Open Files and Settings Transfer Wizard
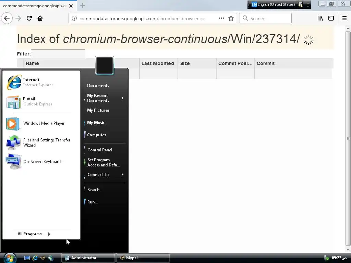351x263 pixels. 41,142
